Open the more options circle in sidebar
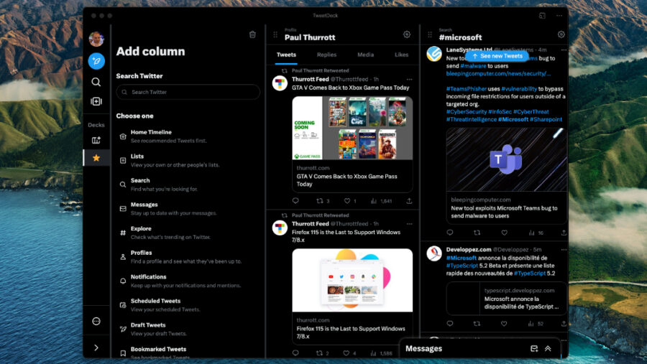Screen dimensions: 647x364 (x=96, y=321)
